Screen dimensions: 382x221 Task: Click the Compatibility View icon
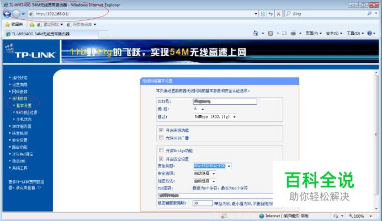tap(263, 14)
